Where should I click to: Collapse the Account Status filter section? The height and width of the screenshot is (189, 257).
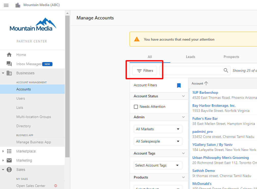point(183,96)
